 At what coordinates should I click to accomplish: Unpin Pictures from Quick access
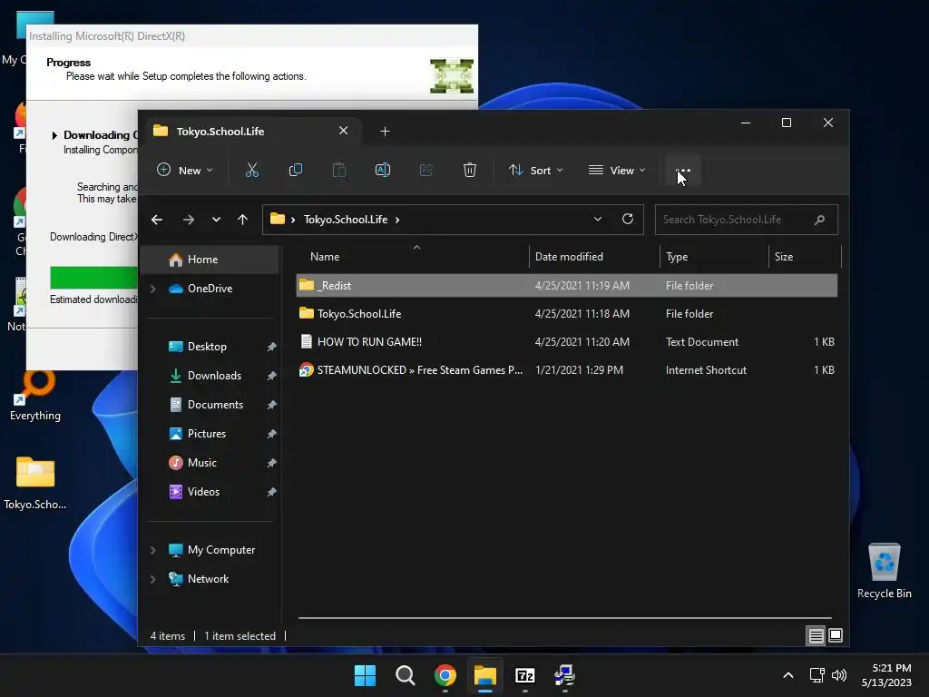(x=271, y=434)
